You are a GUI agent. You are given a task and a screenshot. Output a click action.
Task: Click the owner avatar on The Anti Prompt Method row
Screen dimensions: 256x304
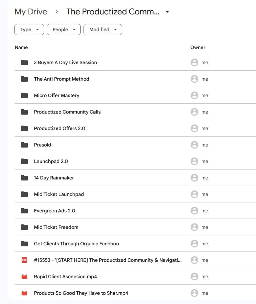[x=194, y=79]
